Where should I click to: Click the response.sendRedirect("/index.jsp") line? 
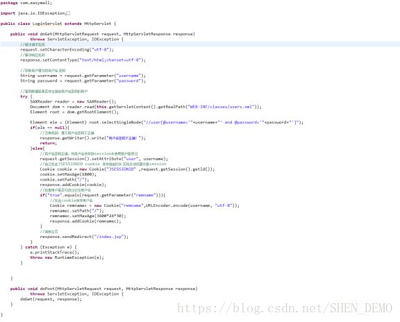84,237
